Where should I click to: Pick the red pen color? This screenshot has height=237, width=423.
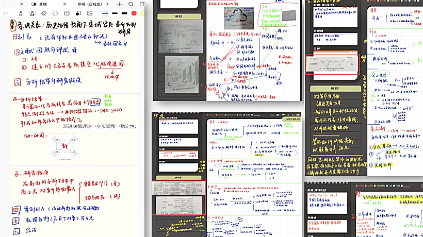pos(134,13)
